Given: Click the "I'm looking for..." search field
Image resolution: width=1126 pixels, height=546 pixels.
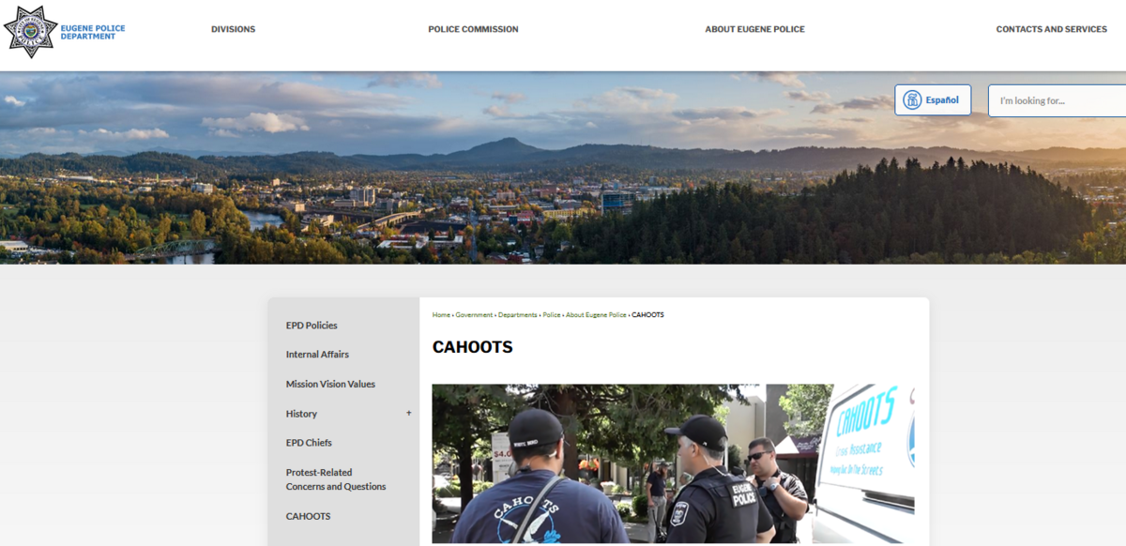Looking at the screenshot, I should coord(1057,100).
